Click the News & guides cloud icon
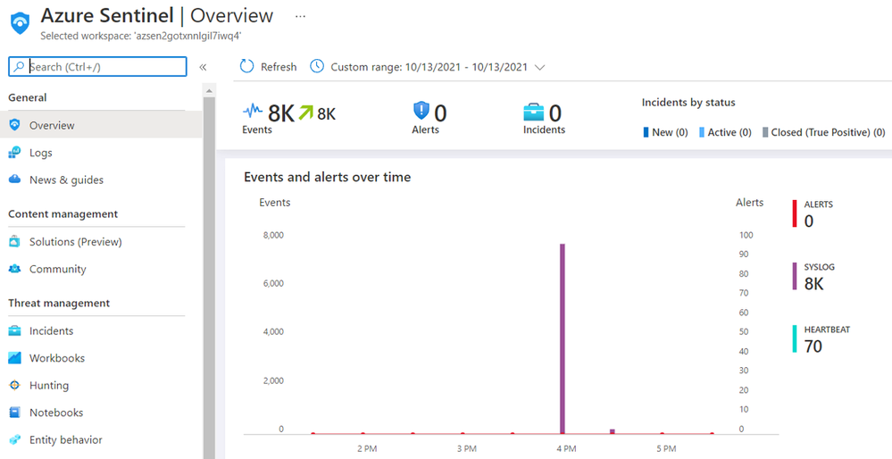This screenshot has width=892, height=459. 15,179
